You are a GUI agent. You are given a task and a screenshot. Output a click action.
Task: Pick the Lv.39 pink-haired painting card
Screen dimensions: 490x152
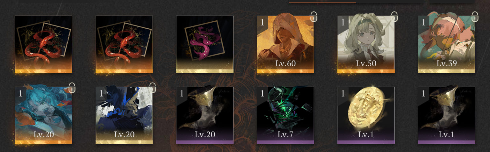click(447, 44)
